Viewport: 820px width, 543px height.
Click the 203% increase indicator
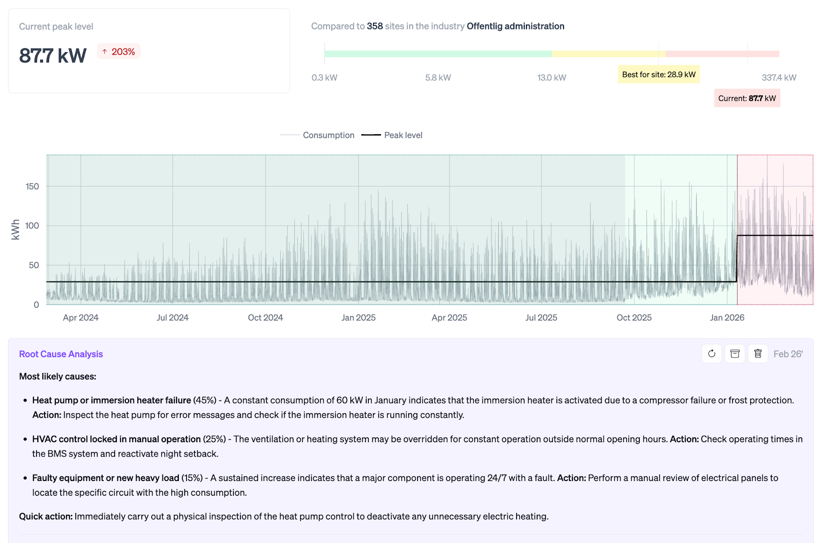click(x=119, y=52)
